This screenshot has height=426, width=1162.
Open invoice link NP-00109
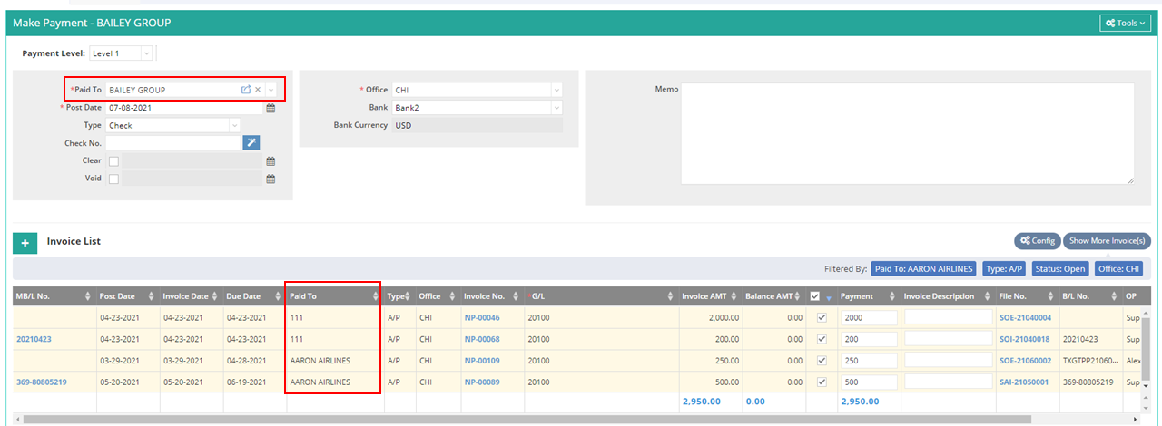coord(481,360)
